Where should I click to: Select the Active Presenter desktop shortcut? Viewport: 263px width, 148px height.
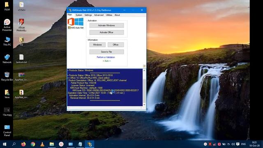[7, 25]
